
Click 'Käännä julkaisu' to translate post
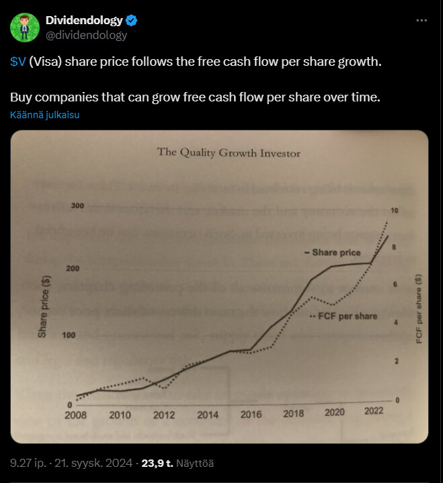click(45, 115)
